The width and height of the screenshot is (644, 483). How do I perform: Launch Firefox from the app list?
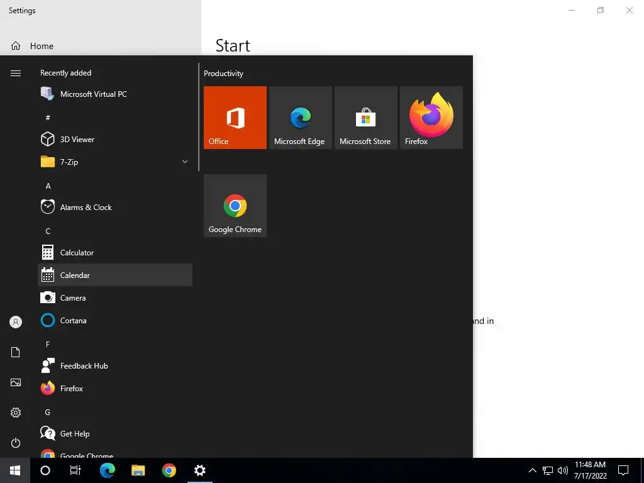pyautogui.click(x=115, y=388)
